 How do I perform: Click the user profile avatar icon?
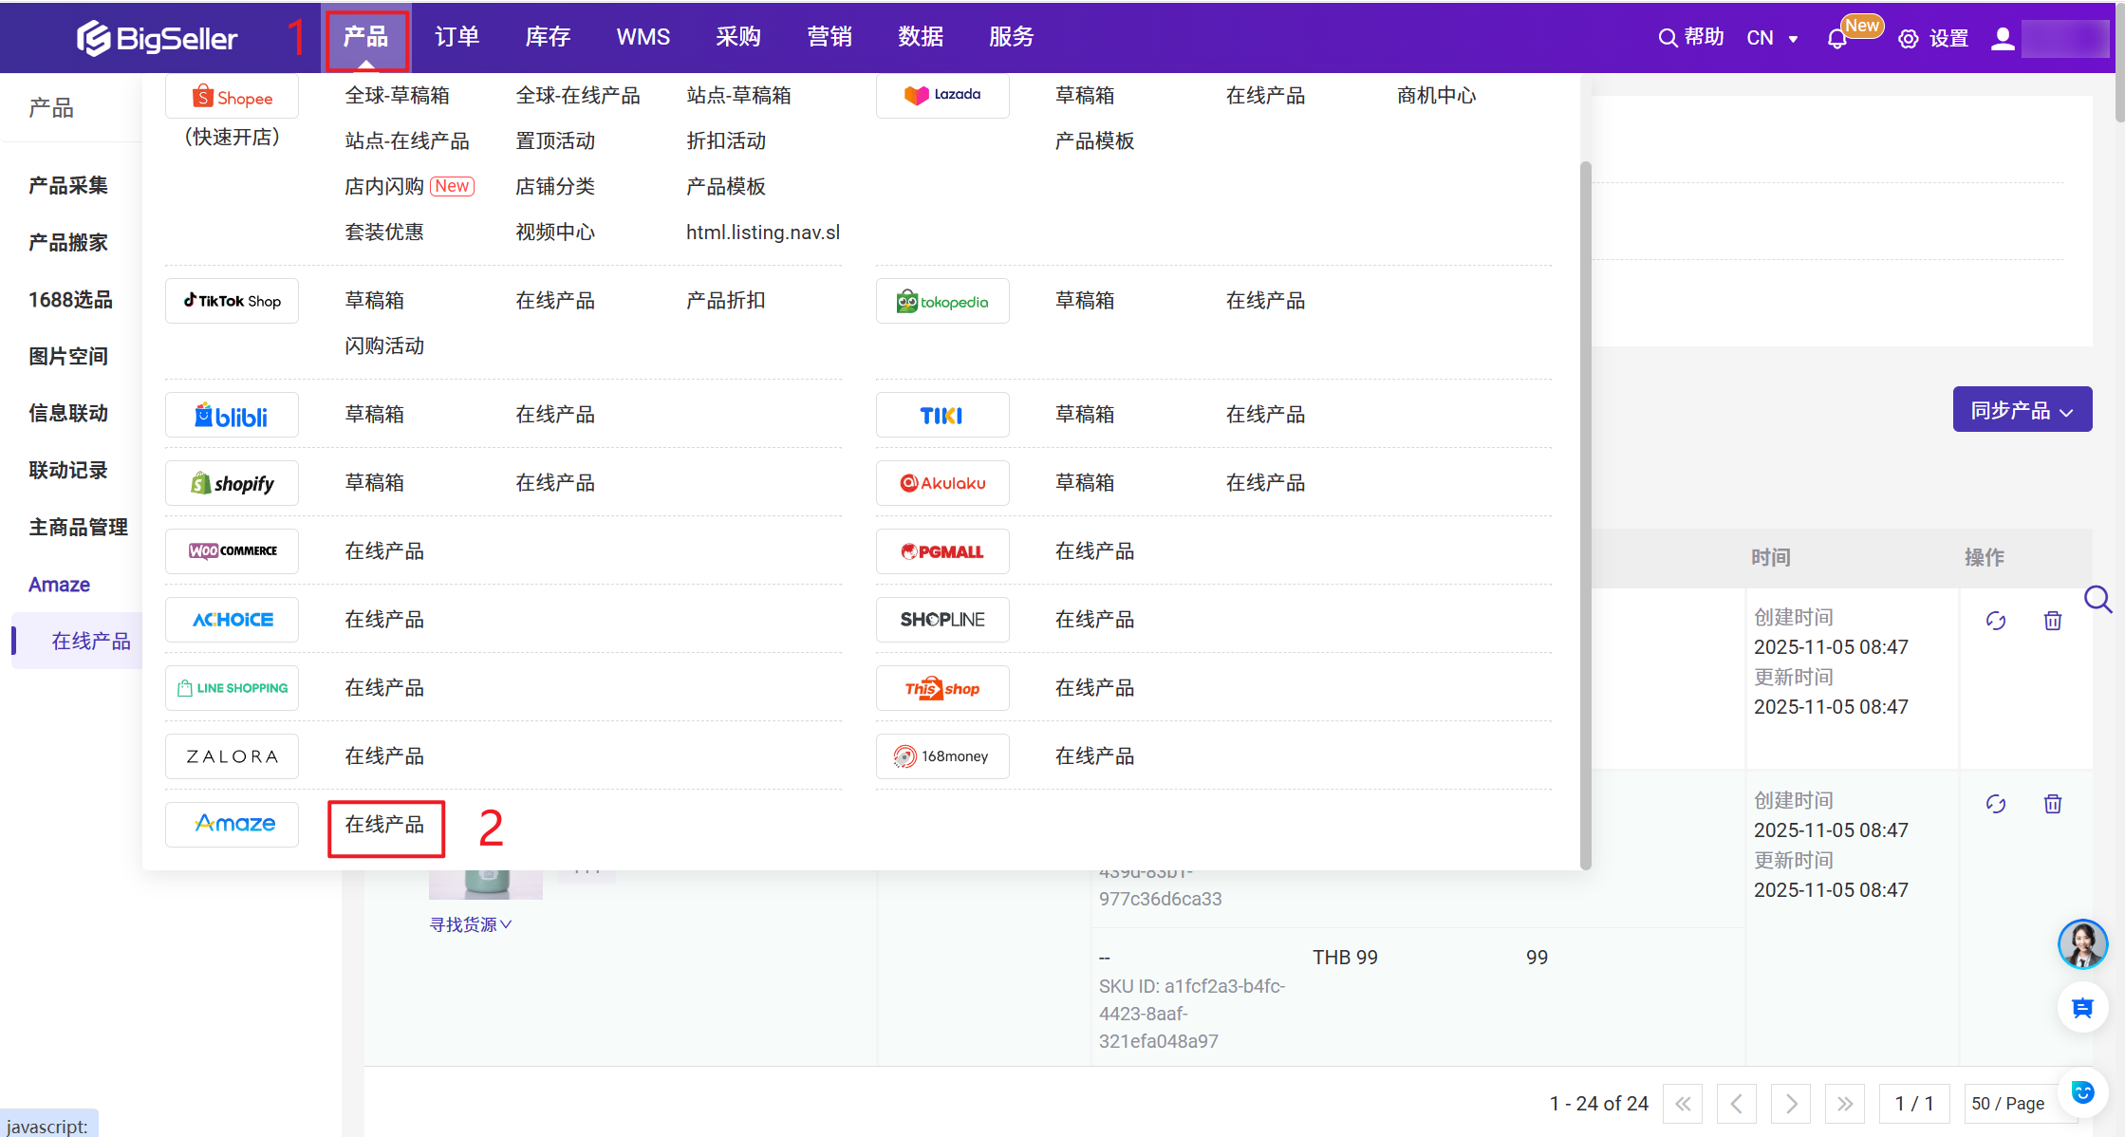coord(2003,39)
